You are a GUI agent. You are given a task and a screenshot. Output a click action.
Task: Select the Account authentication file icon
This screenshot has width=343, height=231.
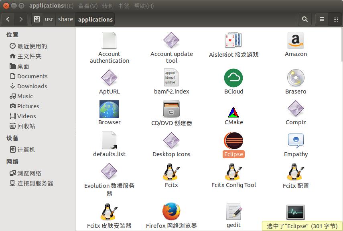109,40
